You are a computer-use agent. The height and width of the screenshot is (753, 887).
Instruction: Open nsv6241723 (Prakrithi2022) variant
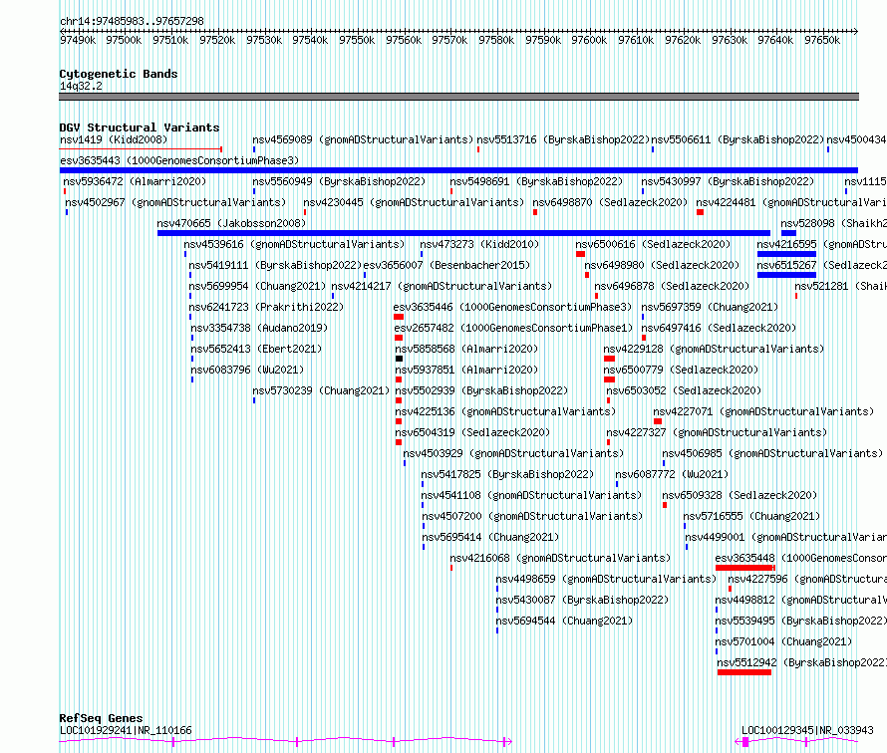click(x=266, y=307)
